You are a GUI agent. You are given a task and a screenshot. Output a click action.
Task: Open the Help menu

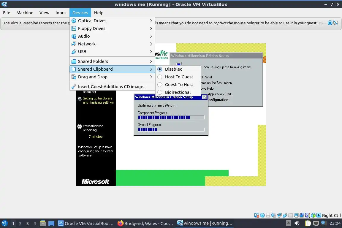pos(99,13)
